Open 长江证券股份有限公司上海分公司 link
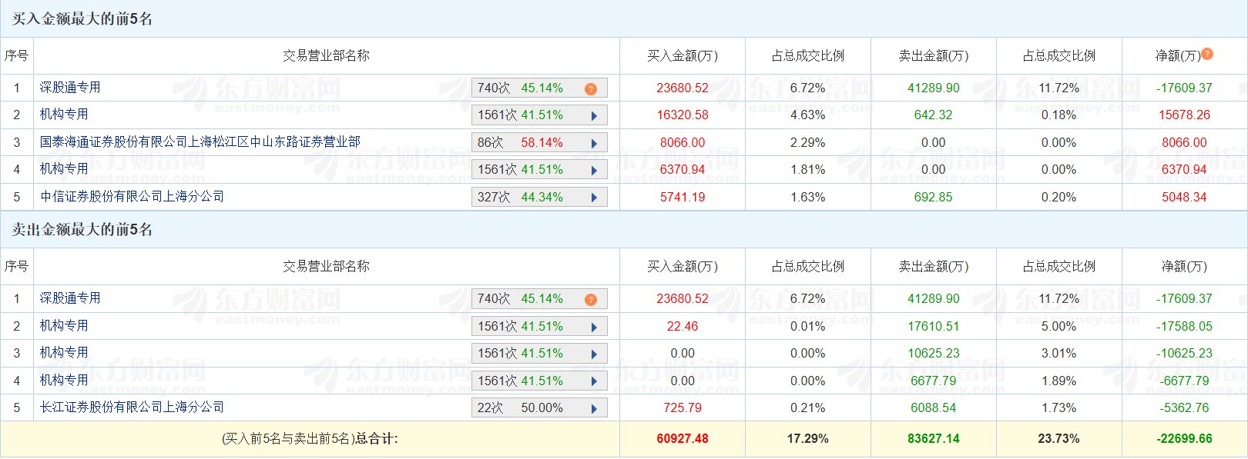 (133, 407)
